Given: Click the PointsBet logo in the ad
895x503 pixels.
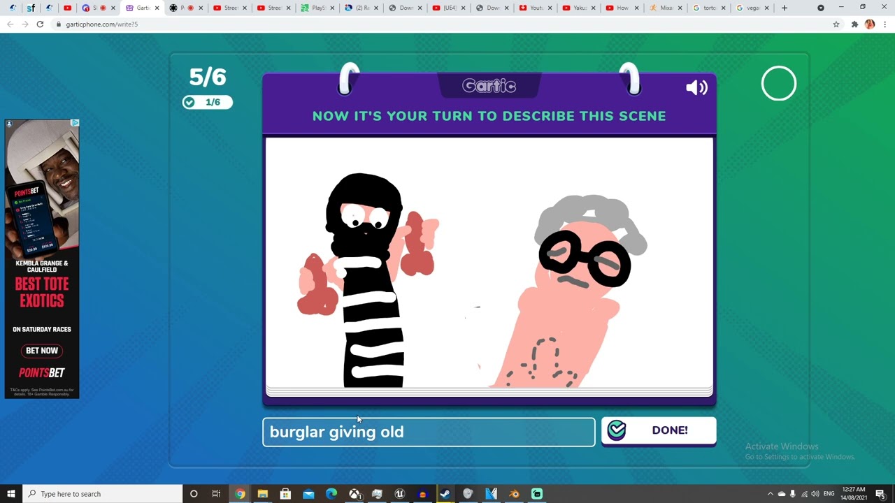Looking at the screenshot, I should [x=42, y=373].
